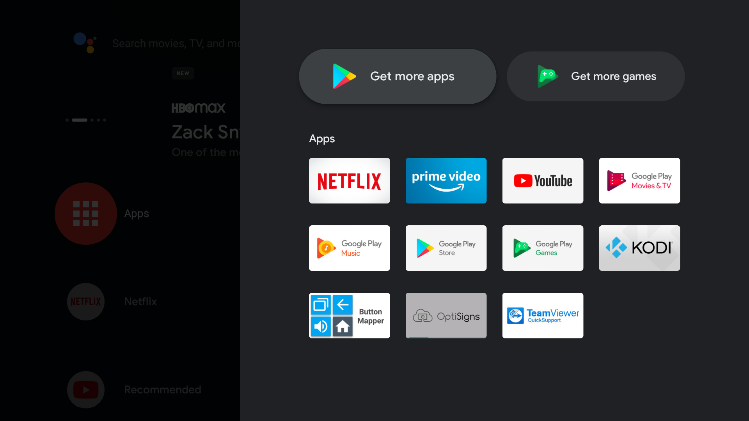Open Google Play Music
This screenshot has width=749, height=421.
349,248
